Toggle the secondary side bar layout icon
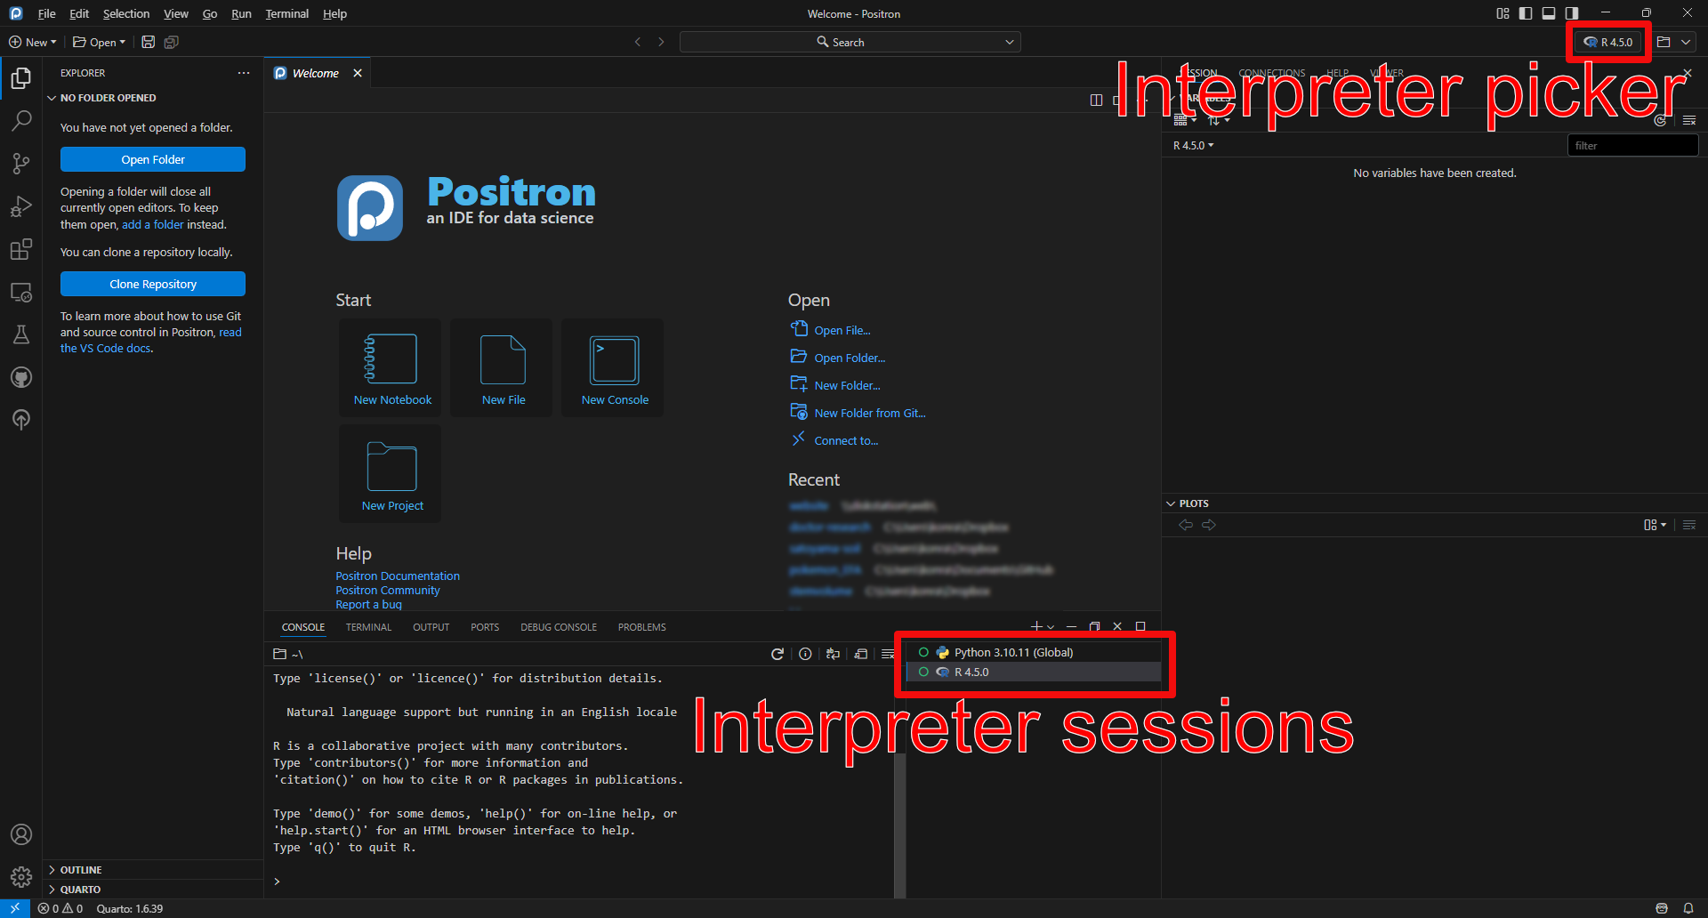 (x=1572, y=13)
